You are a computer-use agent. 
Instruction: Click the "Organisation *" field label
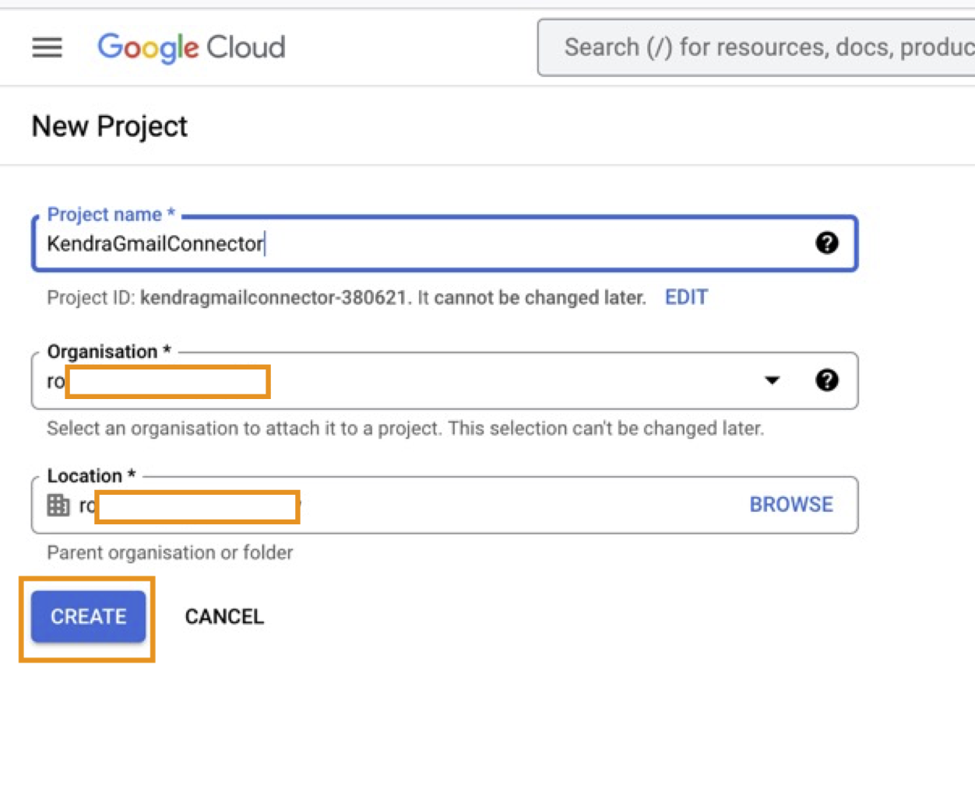click(x=109, y=352)
